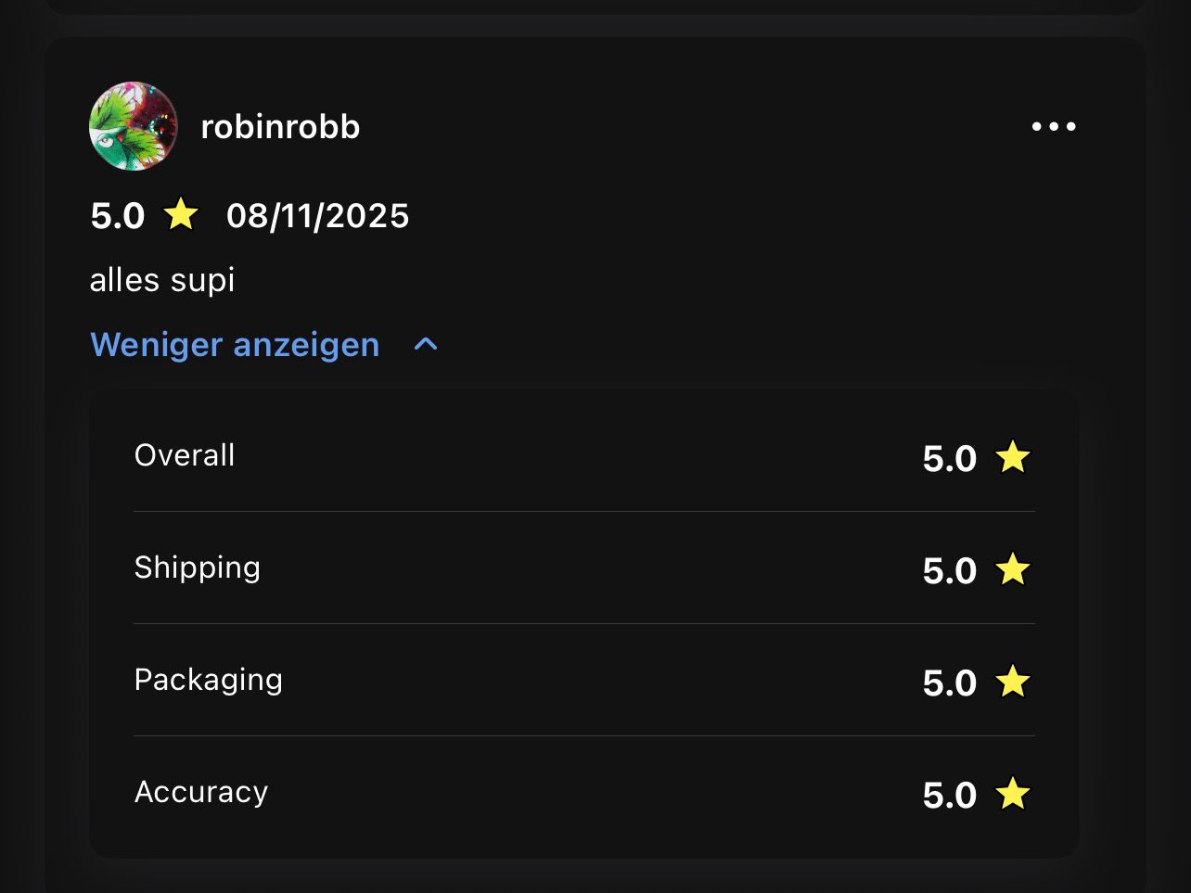Image resolution: width=1191 pixels, height=893 pixels.
Task: Click the 5.0 score in the Overall row
Action: tap(950, 458)
